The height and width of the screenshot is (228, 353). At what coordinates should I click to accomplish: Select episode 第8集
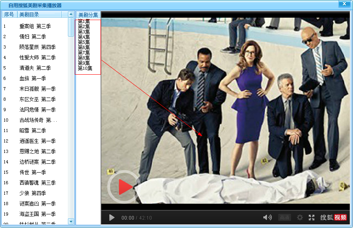pyautogui.click(x=84, y=58)
